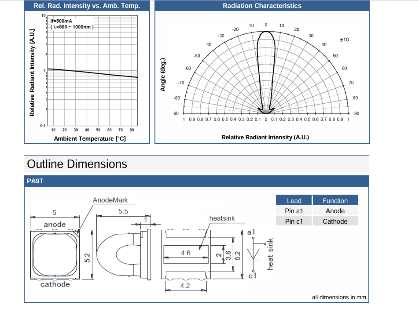Click the 'Ambient Temperature [°C]' axis label

pyautogui.click(x=90, y=138)
